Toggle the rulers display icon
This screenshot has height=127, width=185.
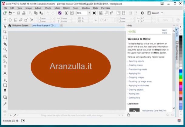click(x=101, y=13)
